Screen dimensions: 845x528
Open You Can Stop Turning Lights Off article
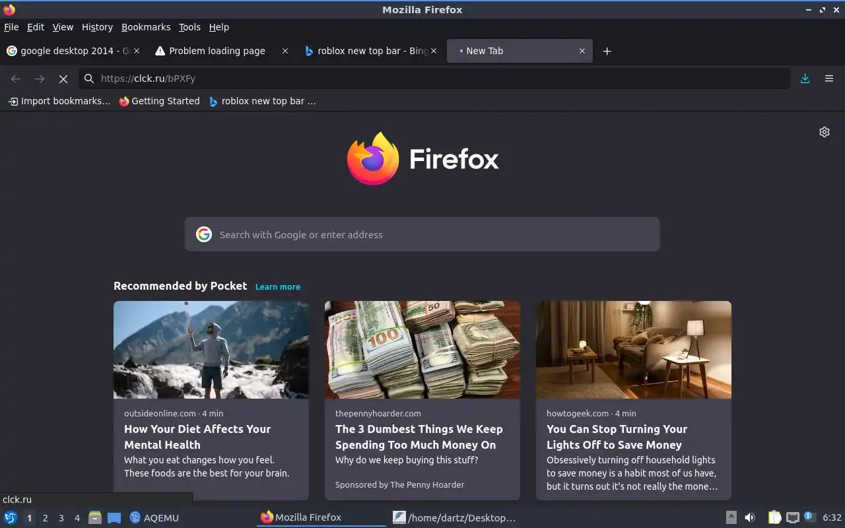[x=617, y=437]
